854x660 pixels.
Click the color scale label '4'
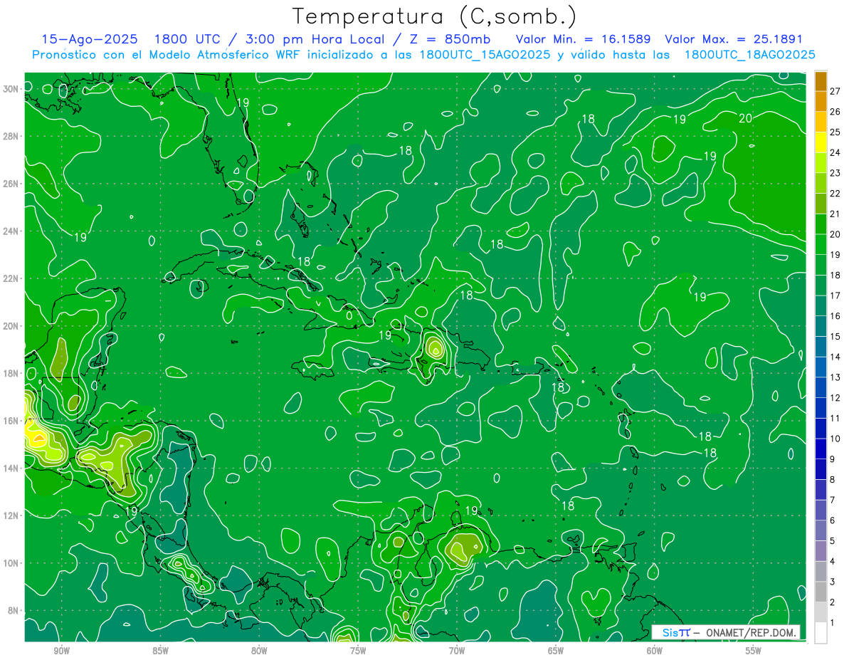833,562
